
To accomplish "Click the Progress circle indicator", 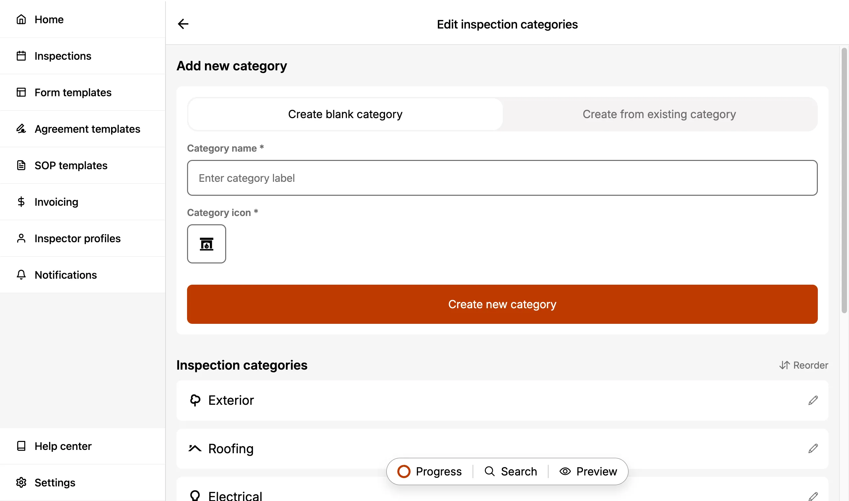I will coord(404,471).
